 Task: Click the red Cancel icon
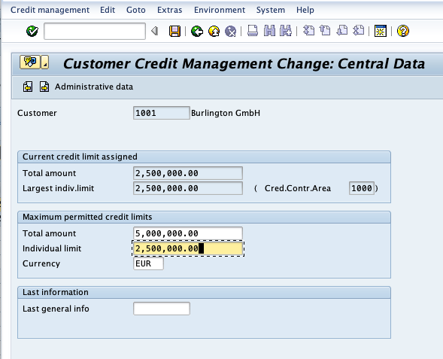[231, 31]
